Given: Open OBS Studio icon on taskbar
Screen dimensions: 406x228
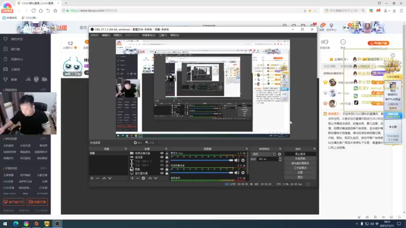Looking at the screenshot, I should 57,223.
